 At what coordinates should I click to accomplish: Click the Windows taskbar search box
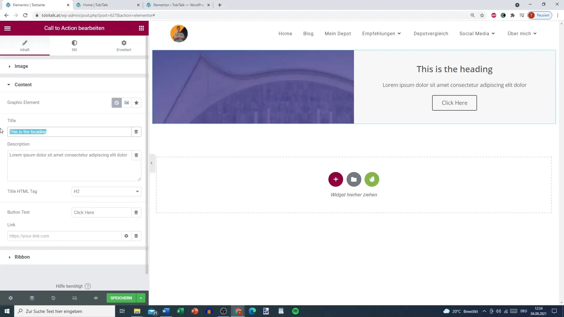[65, 311]
